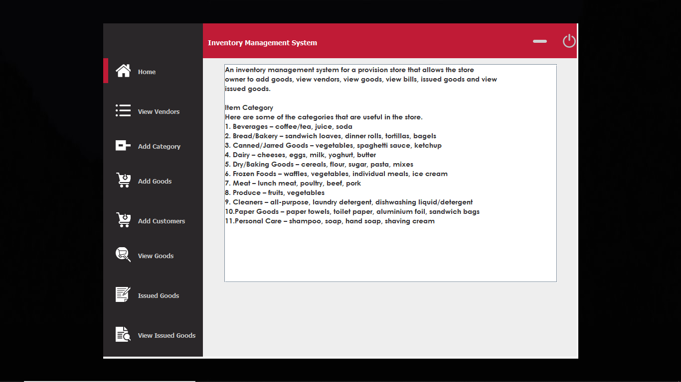Click the '5. Dry/Baking Goods' line
The width and height of the screenshot is (681, 382).
pyautogui.click(x=319, y=165)
